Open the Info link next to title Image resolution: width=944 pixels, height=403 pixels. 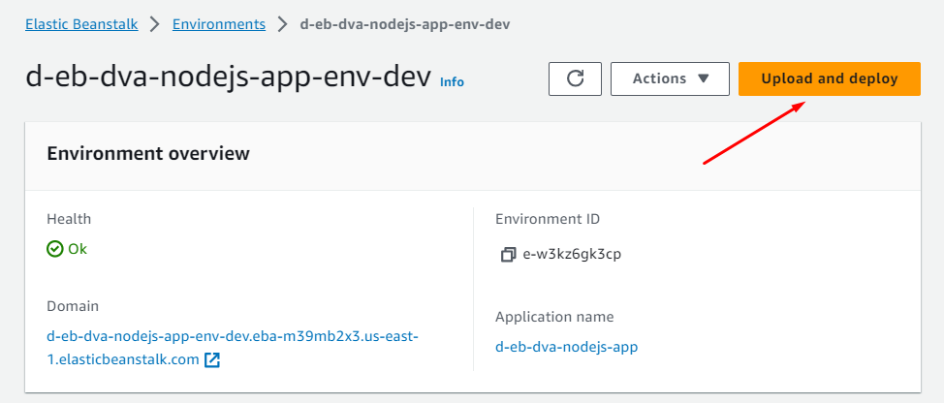pos(452,82)
